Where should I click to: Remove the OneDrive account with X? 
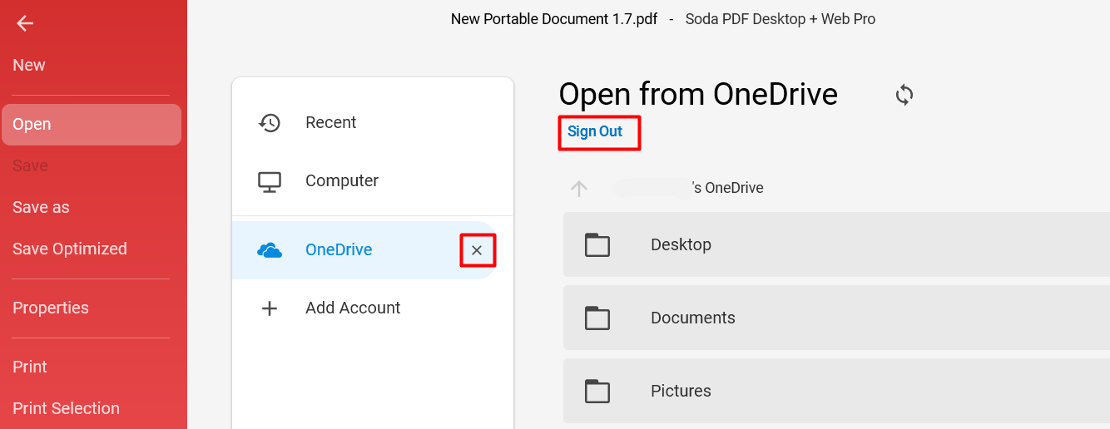tap(477, 250)
